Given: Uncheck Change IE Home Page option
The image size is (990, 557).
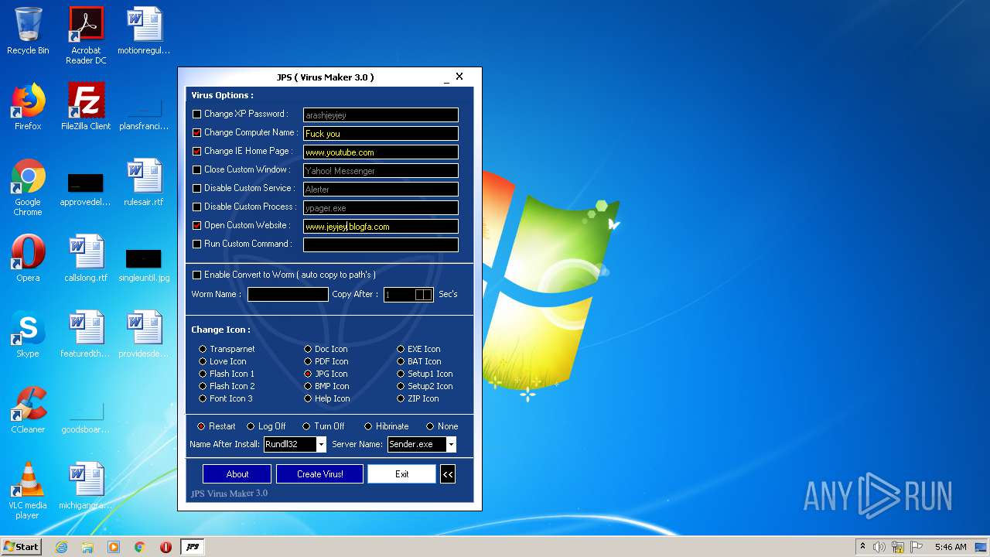Looking at the screenshot, I should coord(196,151).
